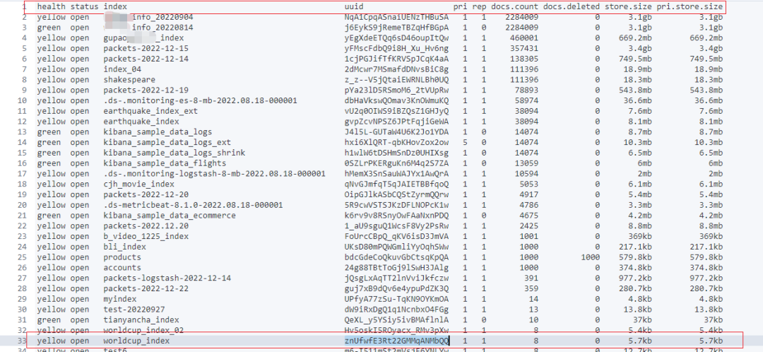Select the kibana_sample_data_logs_shrink index name
This screenshot has width=763, height=352.
click(175, 153)
